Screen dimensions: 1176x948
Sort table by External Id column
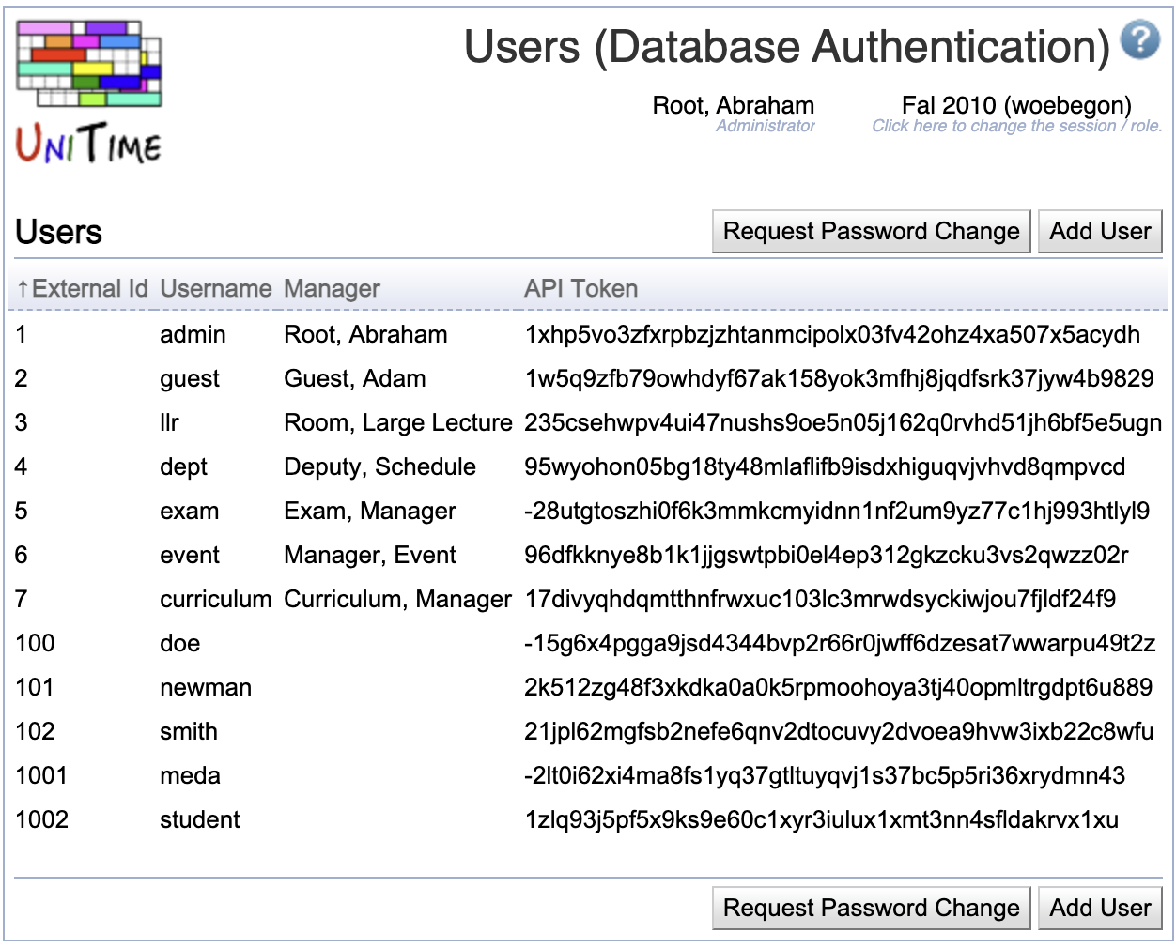click(83, 289)
